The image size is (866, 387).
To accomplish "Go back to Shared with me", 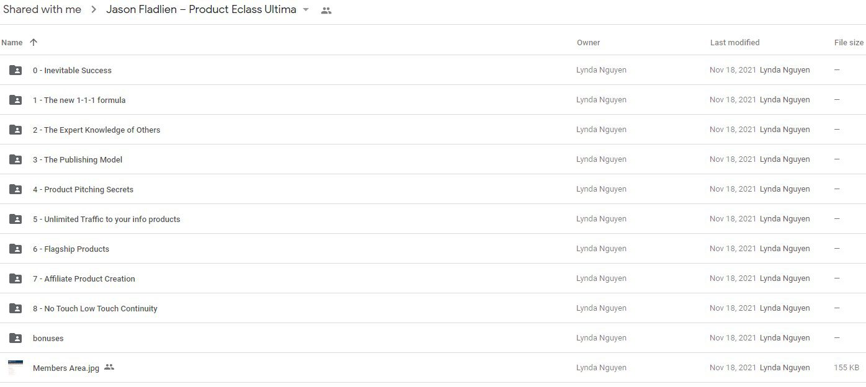I will click(42, 9).
